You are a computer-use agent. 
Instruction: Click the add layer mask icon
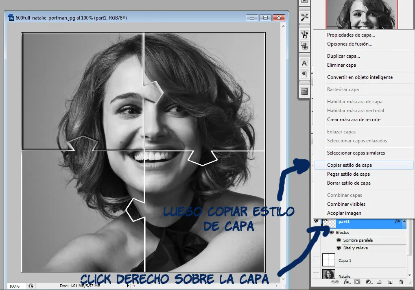pyautogui.click(x=357, y=282)
